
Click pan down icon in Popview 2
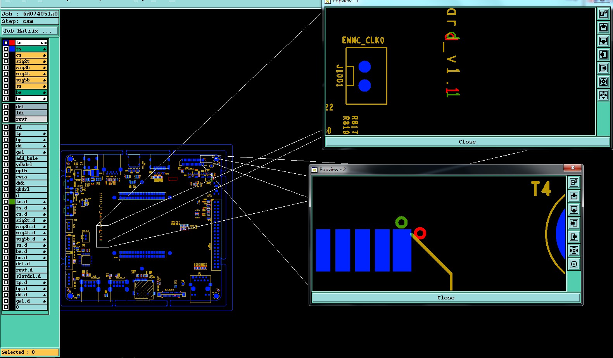(x=574, y=209)
